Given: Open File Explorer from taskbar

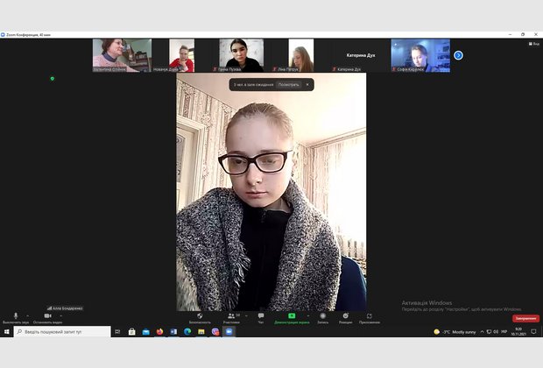Looking at the screenshot, I should pyautogui.click(x=201, y=331).
